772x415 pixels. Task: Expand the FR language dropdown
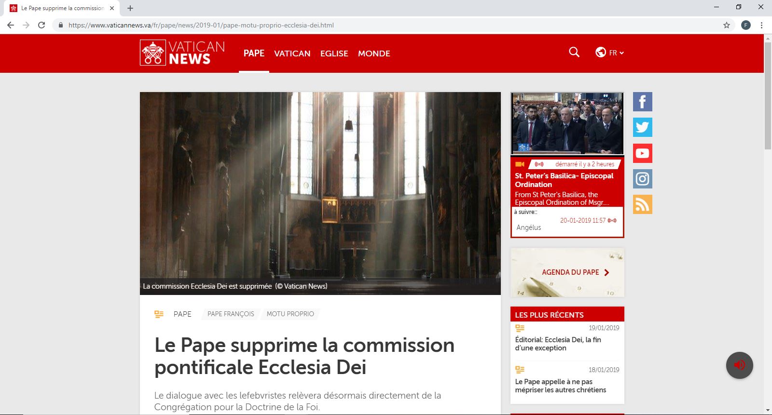(610, 53)
